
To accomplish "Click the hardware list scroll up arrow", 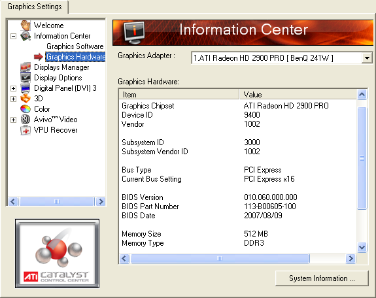I will [x=362, y=95].
